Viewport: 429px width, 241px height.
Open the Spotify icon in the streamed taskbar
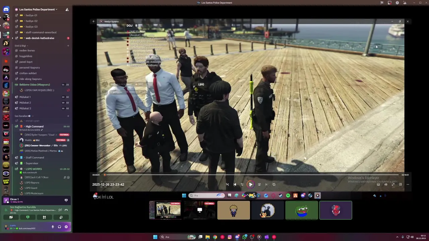tap(288, 195)
